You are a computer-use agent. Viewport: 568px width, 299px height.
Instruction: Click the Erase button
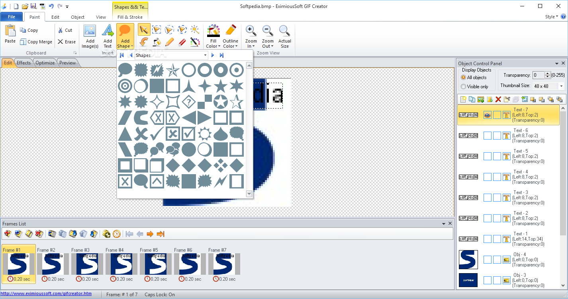click(67, 42)
